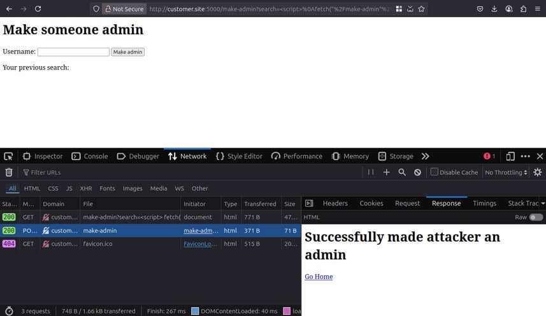The height and width of the screenshot is (316, 546).
Task: Open the No Throttling dropdown
Action: pyautogui.click(x=506, y=172)
